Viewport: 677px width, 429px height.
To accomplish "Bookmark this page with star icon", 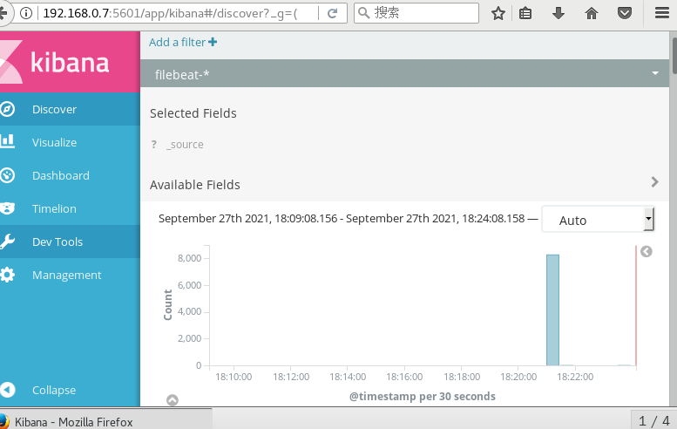I will [498, 13].
